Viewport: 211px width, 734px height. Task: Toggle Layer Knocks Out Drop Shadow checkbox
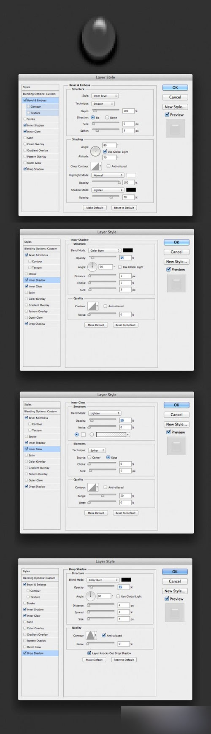[89, 653]
